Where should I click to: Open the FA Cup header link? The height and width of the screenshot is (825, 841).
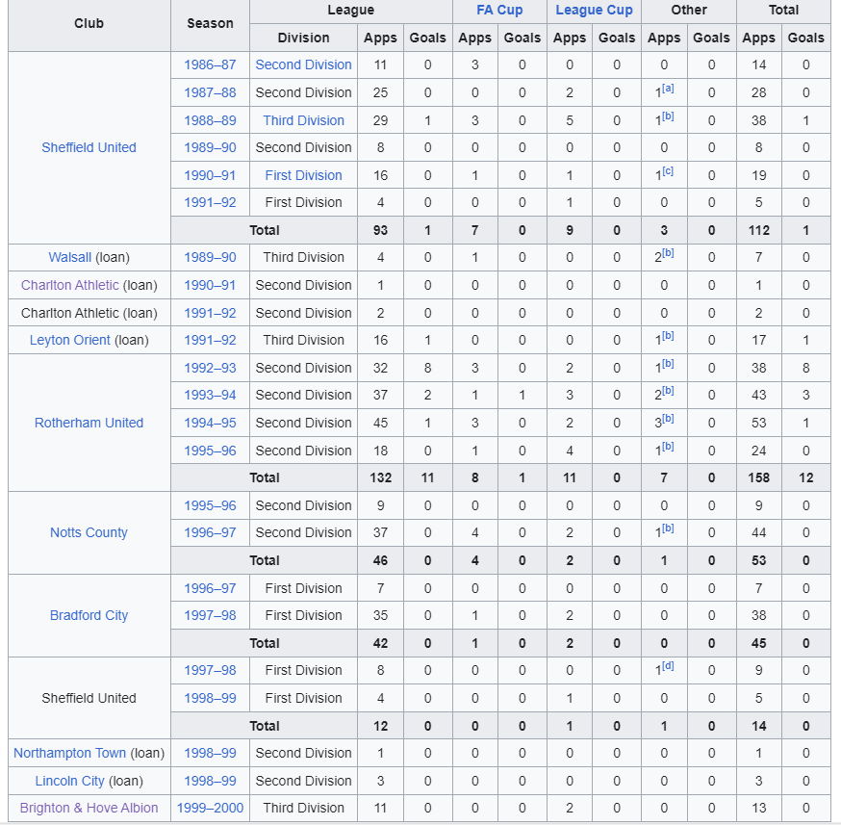point(499,11)
